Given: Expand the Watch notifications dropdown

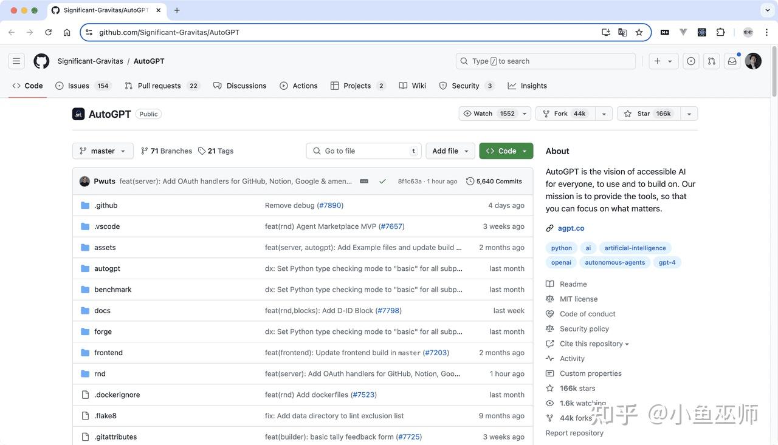Looking at the screenshot, I should 526,114.
